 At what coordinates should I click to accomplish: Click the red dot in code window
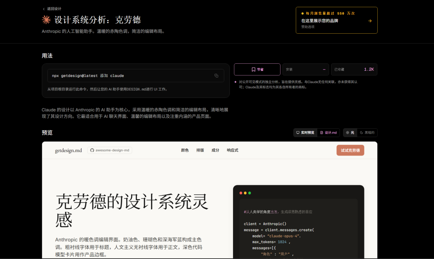point(241,193)
